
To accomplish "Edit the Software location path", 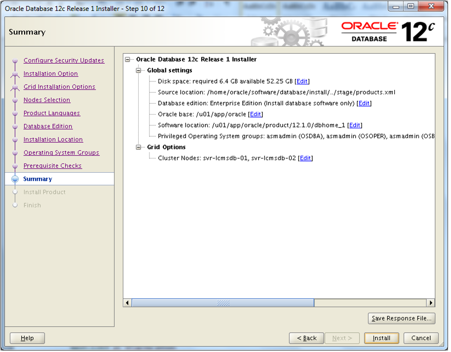I will click(x=355, y=125).
